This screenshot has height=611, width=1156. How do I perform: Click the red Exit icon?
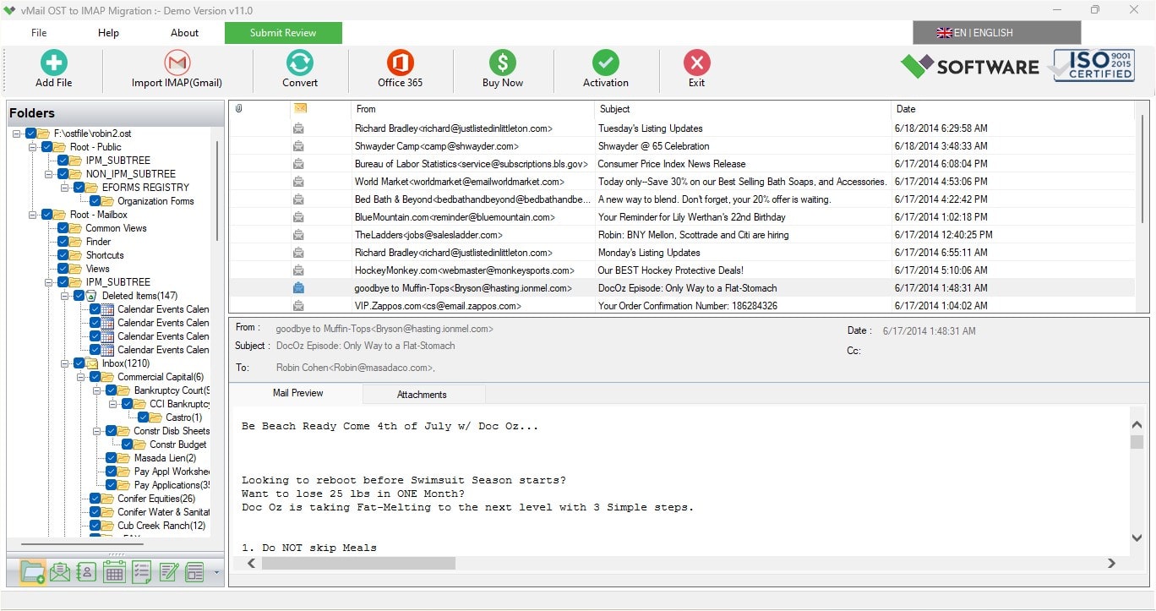[x=696, y=63]
